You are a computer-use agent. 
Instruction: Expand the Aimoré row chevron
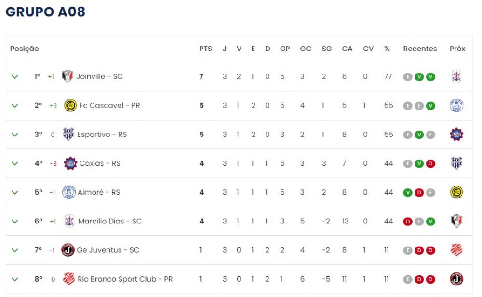click(x=15, y=193)
